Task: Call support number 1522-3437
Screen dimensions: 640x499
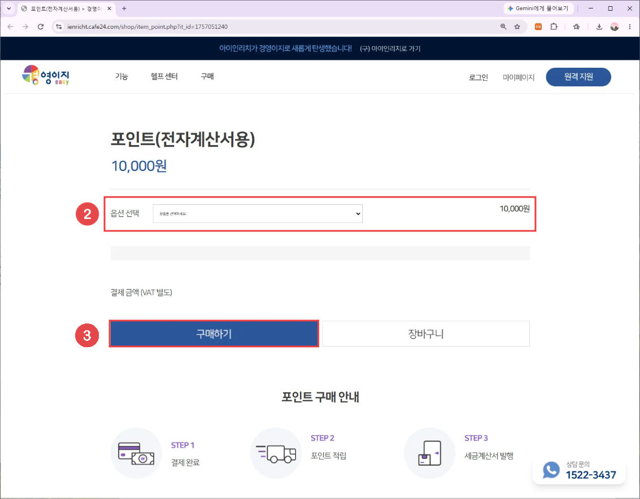Action: click(x=591, y=475)
